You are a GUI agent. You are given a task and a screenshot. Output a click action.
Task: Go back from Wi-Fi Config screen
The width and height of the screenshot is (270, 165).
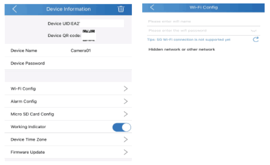pyautogui.click(x=152, y=7)
